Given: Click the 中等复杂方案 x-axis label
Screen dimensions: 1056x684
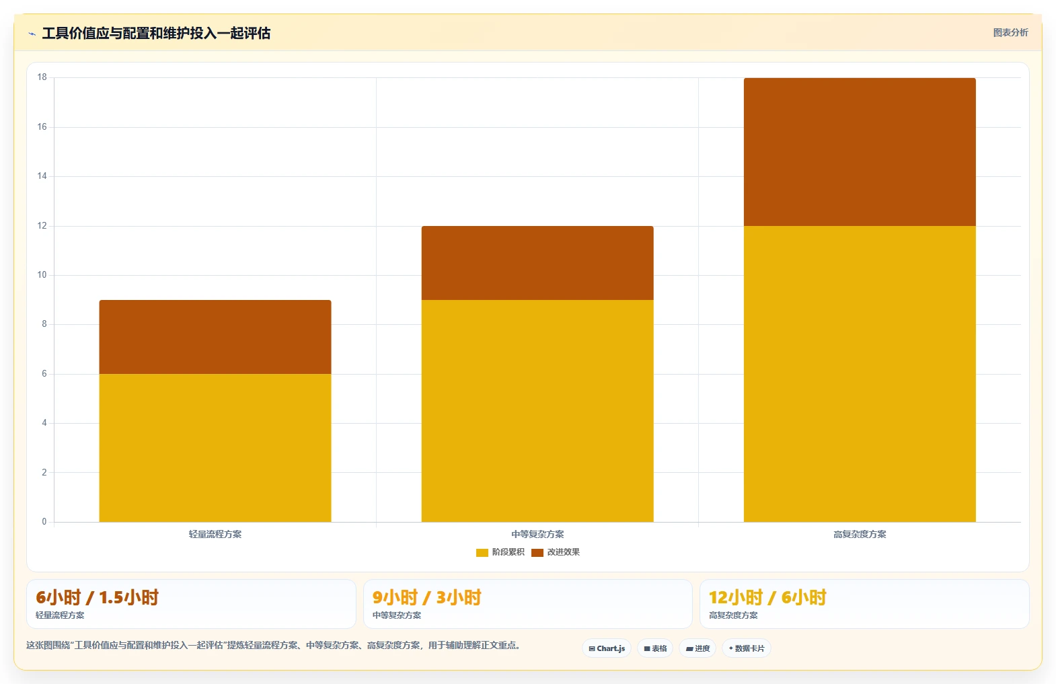Looking at the screenshot, I should 537,534.
